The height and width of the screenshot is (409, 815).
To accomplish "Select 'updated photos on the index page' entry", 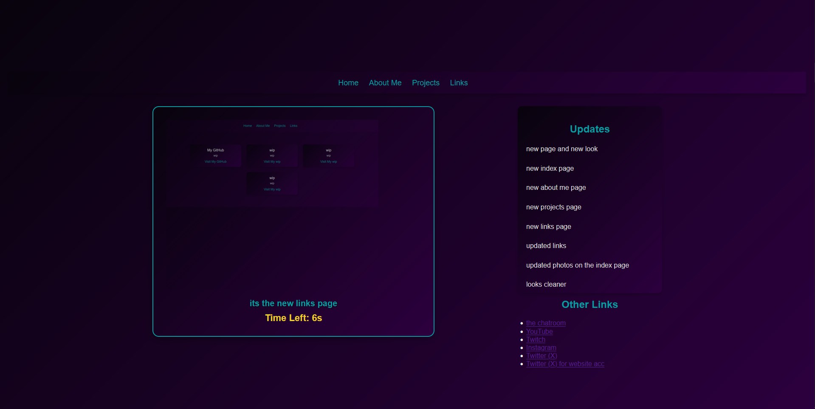I will [577, 265].
